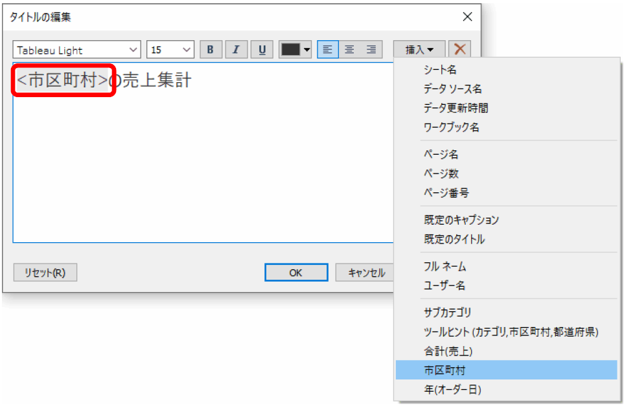Click the <市区町村> field token in title
This screenshot has height=406, width=624.
(62, 80)
